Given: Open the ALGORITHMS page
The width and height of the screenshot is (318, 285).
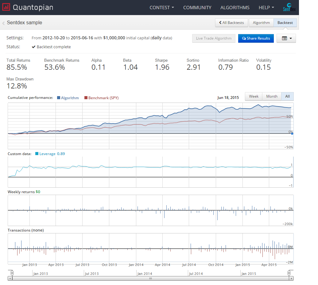Looking at the screenshot, I should [235, 7].
